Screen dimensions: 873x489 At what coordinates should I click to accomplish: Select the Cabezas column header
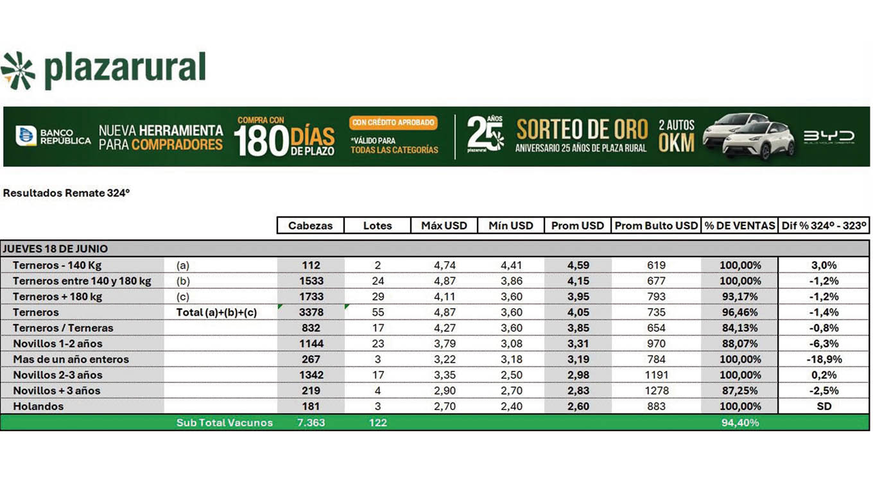tap(311, 225)
